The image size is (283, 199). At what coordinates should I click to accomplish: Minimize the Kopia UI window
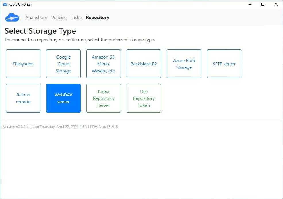[x=250, y=4]
